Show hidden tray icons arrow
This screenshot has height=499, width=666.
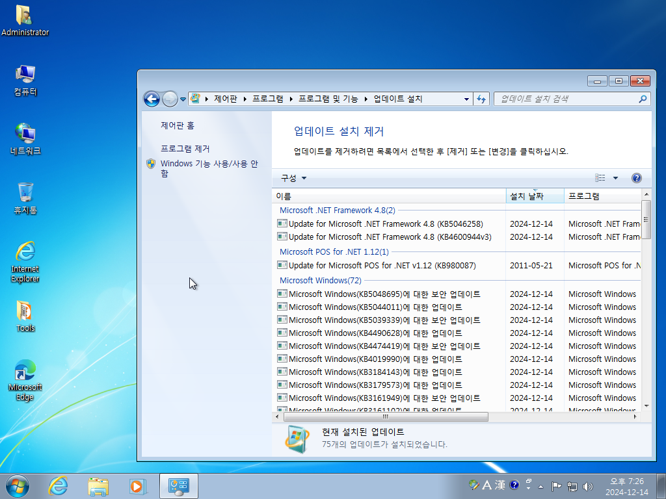click(x=540, y=487)
